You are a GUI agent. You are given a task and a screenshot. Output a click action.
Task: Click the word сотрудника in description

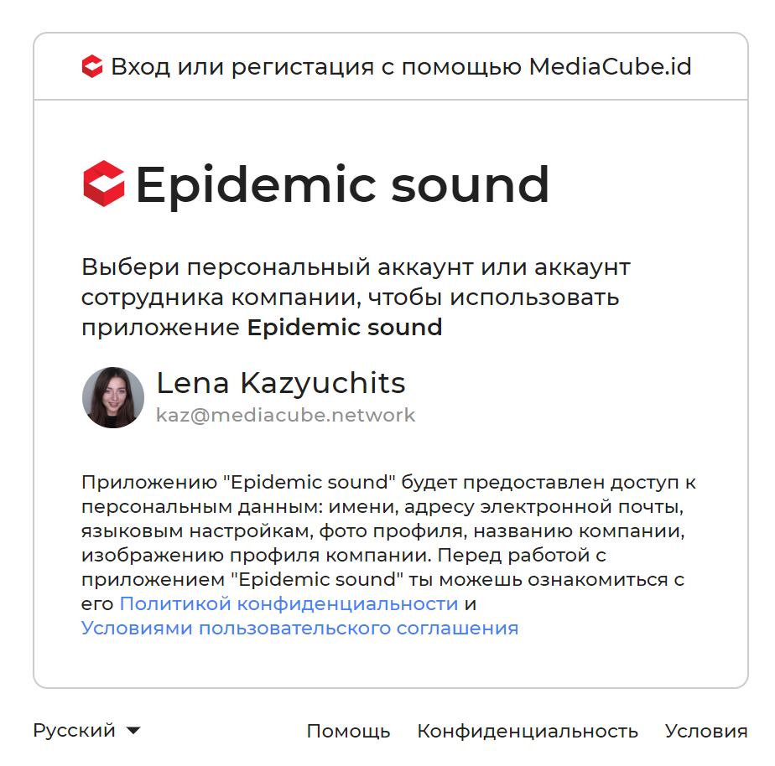pyautogui.click(x=153, y=298)
